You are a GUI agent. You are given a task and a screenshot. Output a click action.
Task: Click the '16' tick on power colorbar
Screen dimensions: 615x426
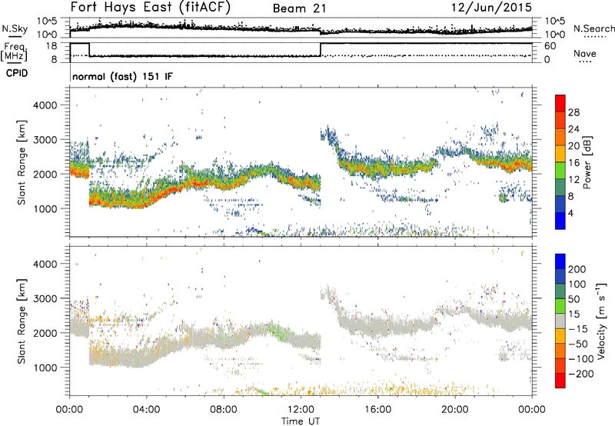(573, 163)
